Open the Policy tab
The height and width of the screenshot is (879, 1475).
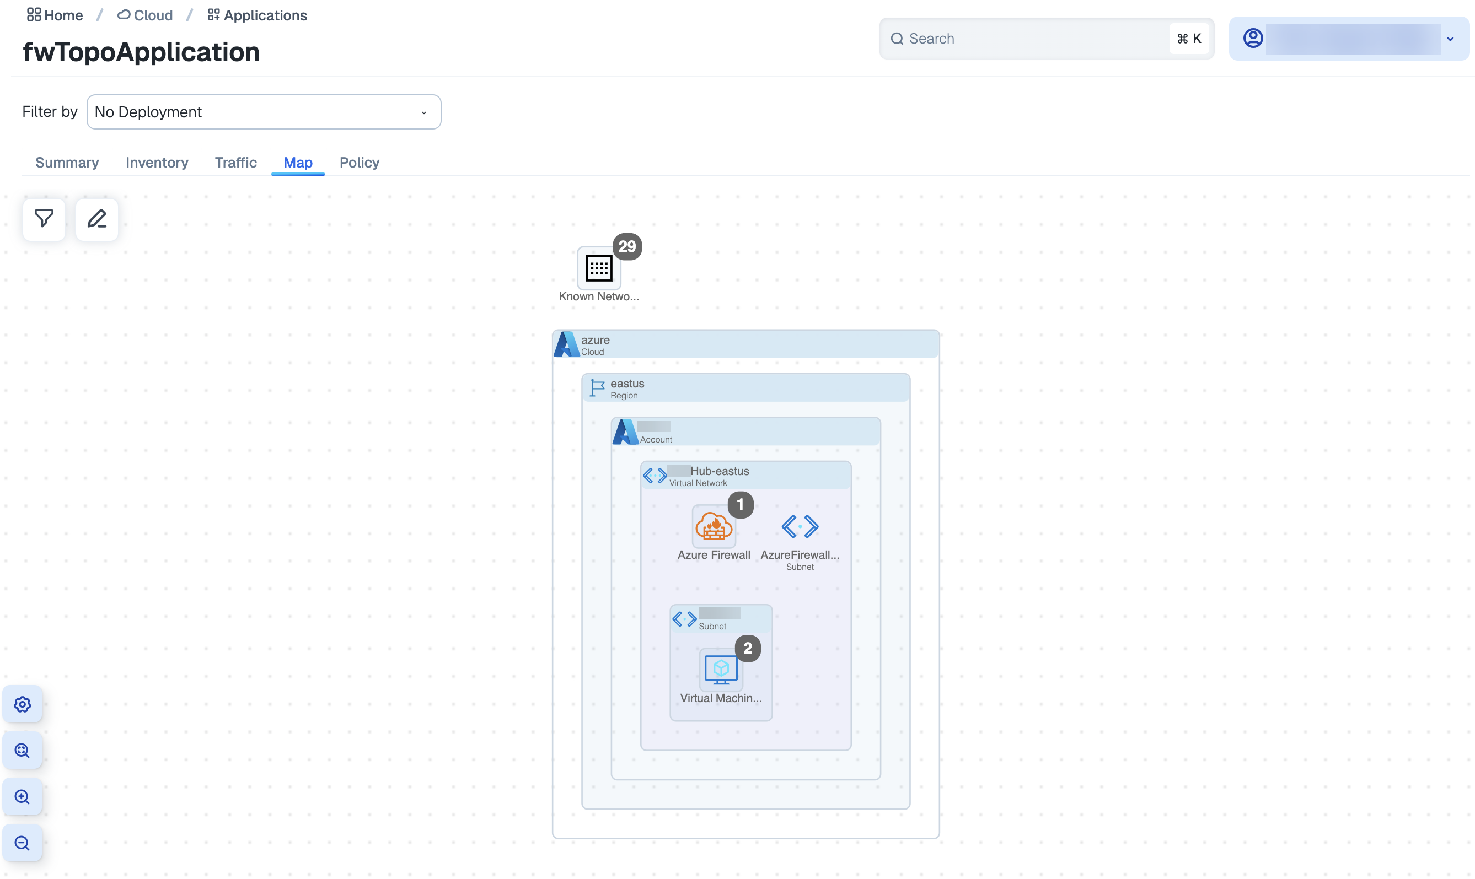pyautogui.click(x=359, y=162)
